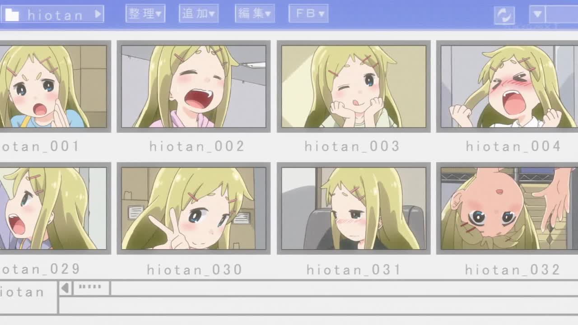578x325 pixels.
Task: Click the hiotan_002 file name label
Action: coord(197,146)
